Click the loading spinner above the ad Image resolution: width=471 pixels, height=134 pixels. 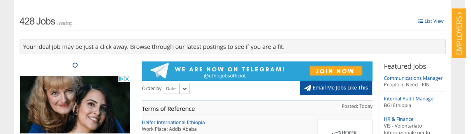pos(75,65)
